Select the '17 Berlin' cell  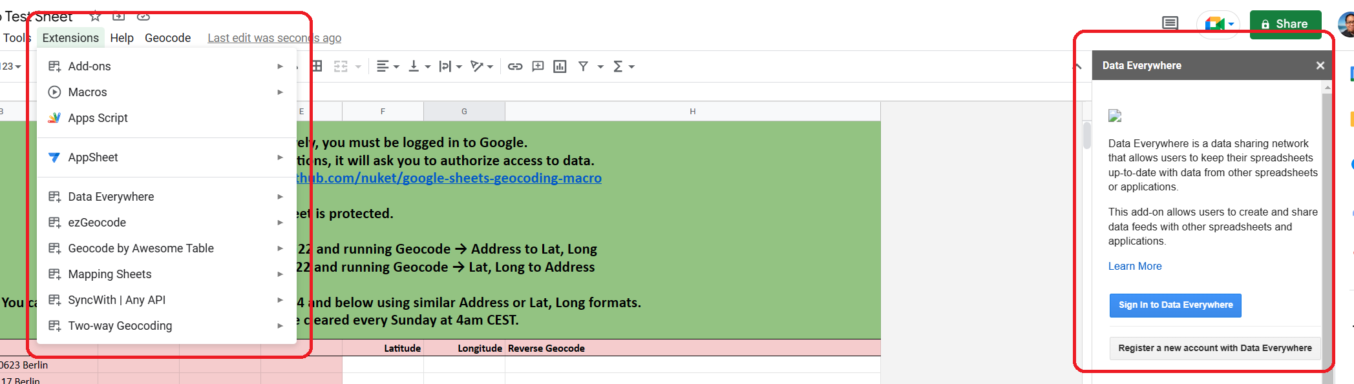[x=48, y=379]
